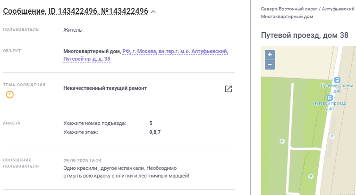Click message title ID 143422496

[76, 11]
